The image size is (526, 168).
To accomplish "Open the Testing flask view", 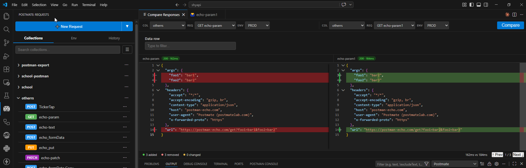I will tap(6, 96).
